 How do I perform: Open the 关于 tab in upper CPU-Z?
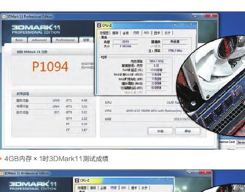(x=168, y=33)
